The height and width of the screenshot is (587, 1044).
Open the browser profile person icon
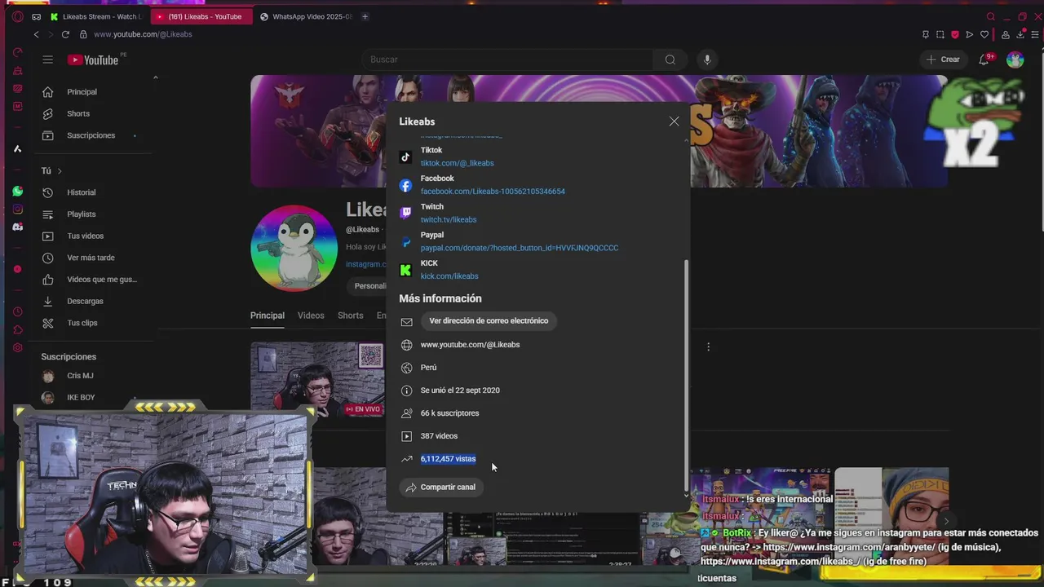[1006, 34]
